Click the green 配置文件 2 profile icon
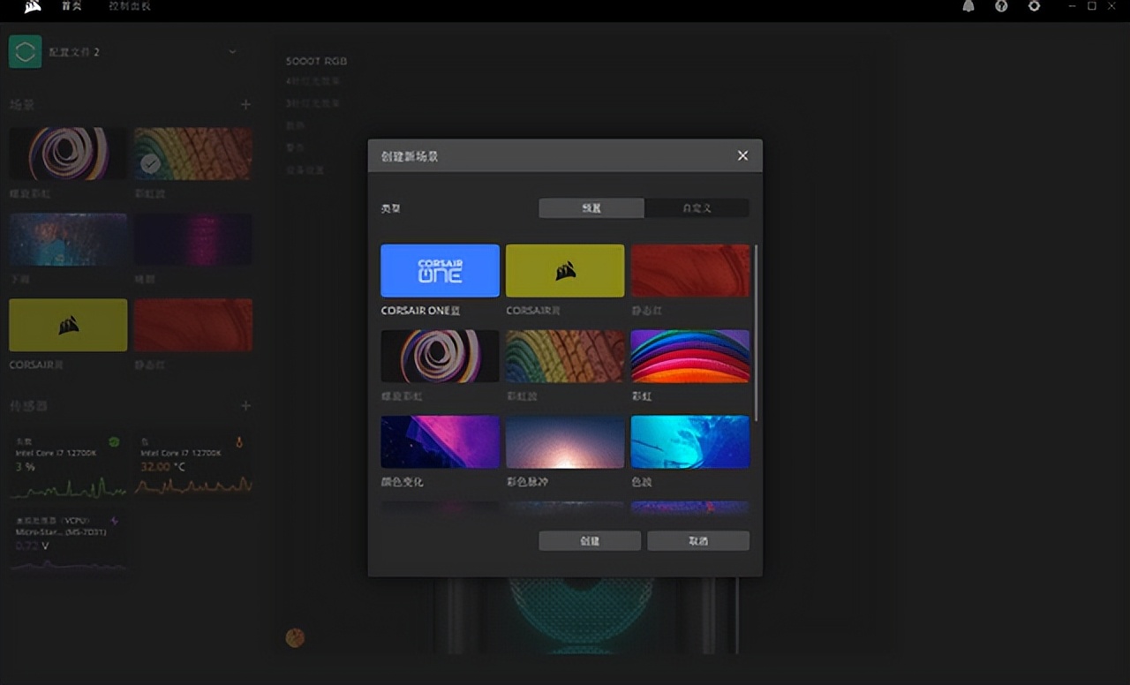Viewport: 1130px width, 685px height. coord(26,52)
